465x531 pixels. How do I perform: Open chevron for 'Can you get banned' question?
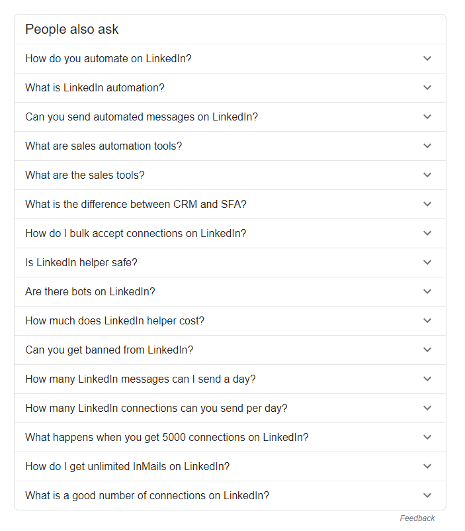coord(427,350)
